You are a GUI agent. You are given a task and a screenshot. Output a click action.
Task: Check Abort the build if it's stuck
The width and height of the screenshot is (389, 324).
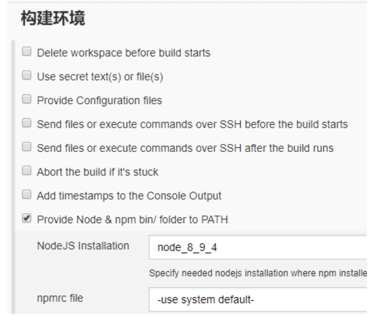[x=27, y=171]
